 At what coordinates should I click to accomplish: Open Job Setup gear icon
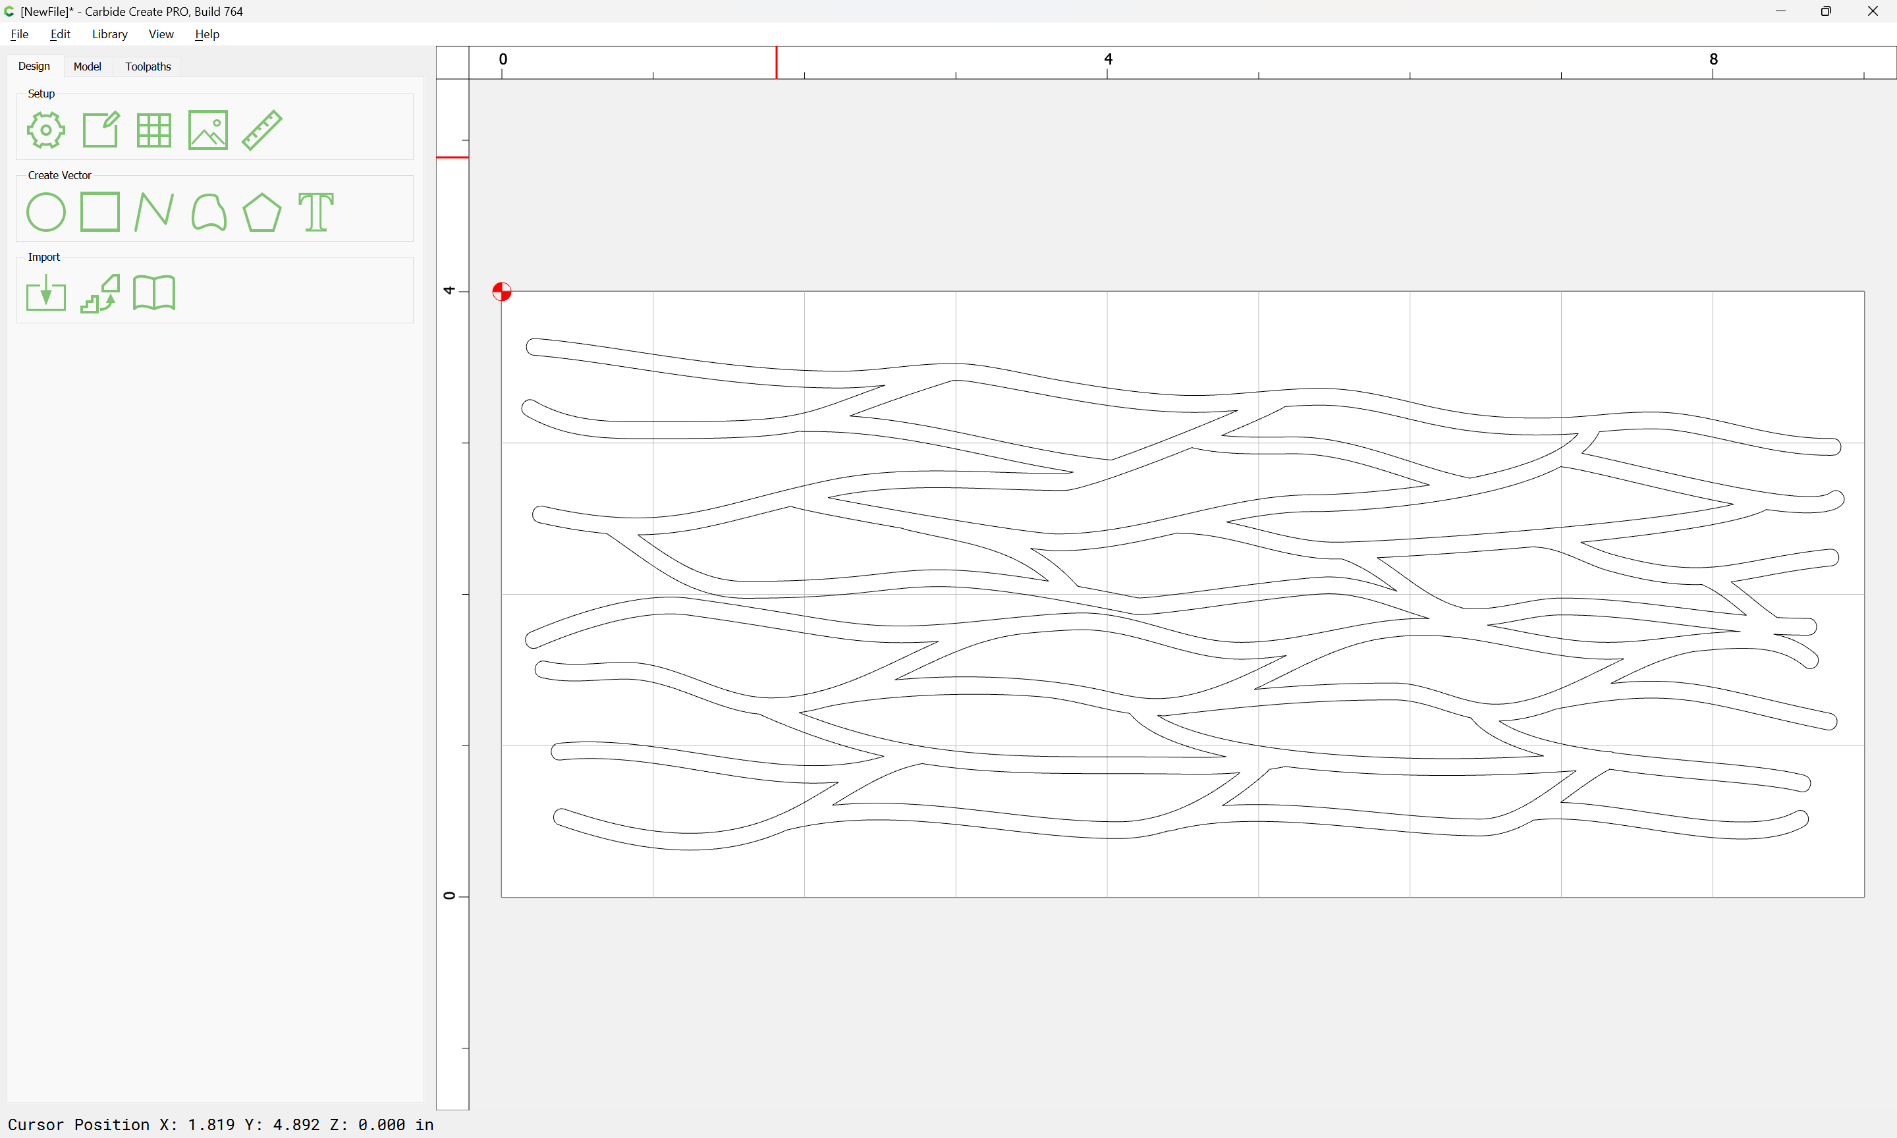point(46,130)
